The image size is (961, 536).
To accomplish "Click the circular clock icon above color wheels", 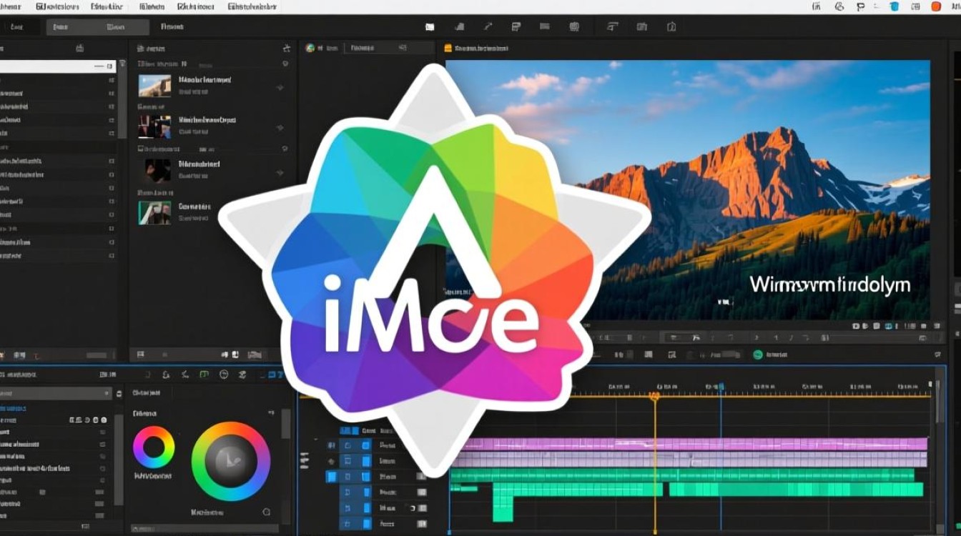I will point(223,374).
